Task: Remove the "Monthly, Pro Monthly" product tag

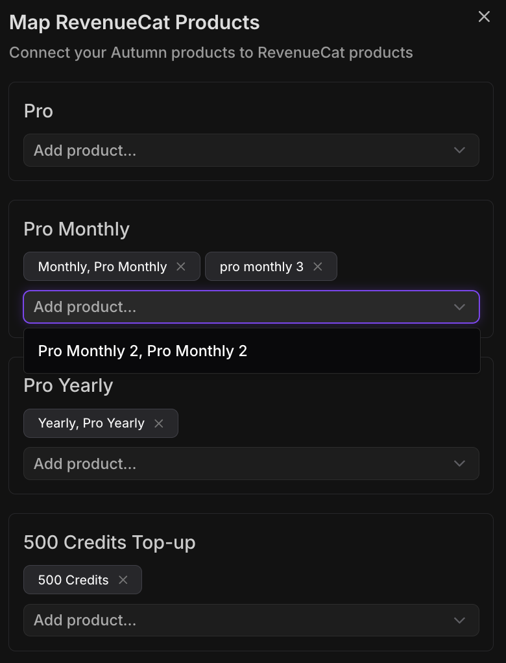Action: tap(181, 266)
